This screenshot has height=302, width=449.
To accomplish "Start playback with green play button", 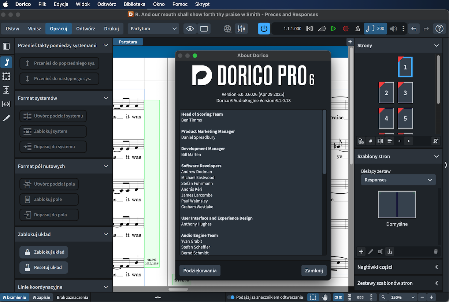I will pos(333,29).
